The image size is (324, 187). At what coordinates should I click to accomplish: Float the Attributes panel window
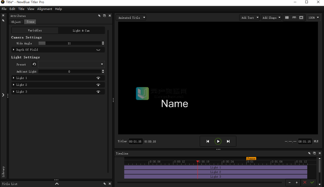tap(104, 16)
